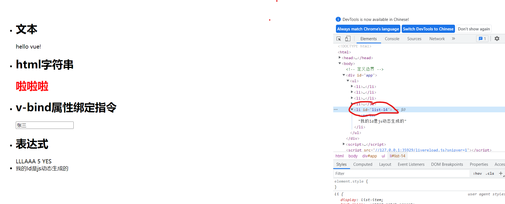Open the Event Listeners tab

coord(411,164)
